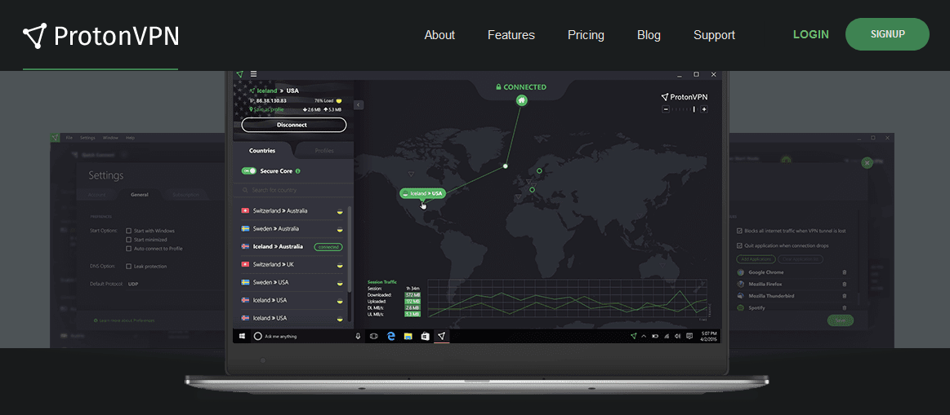Click Add Applications in the right window
This screenshot has width=950, height=415.
point(756,259)
